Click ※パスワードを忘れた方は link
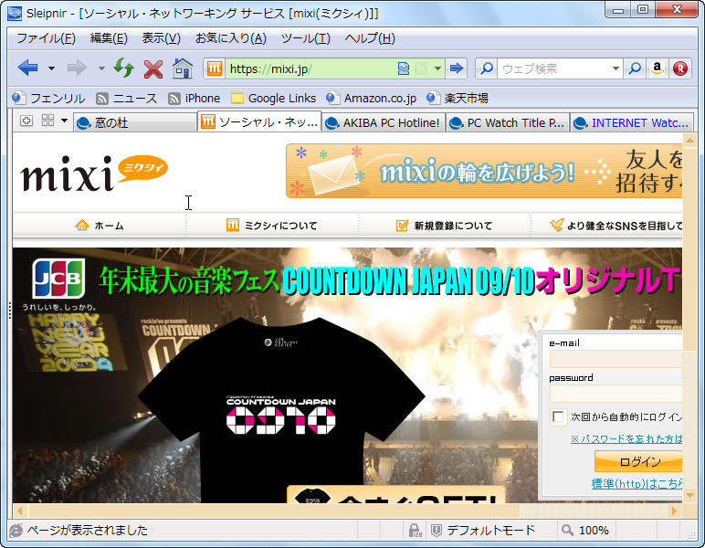Screen dimensions: 705x548 [x=626, y=438]
